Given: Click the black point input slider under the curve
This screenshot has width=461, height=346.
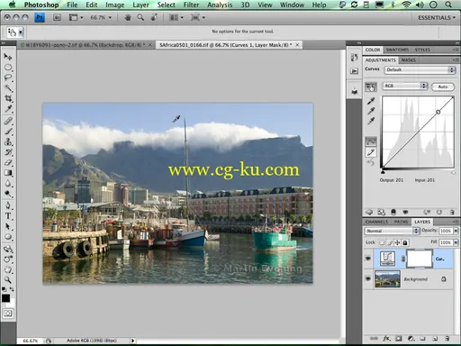Looking at the screenshot, I should 383,172.
